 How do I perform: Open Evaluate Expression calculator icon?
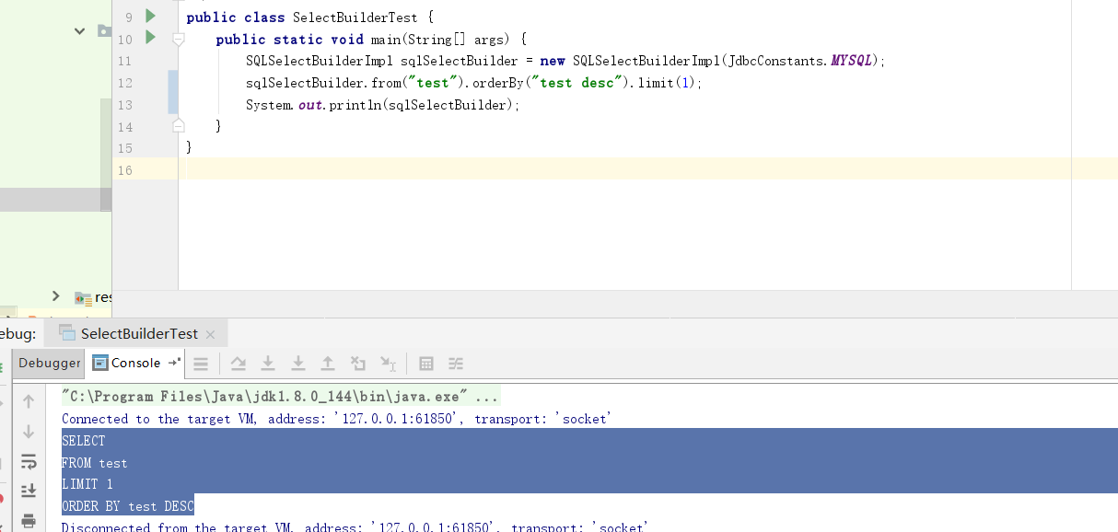click(x=426, y=364)
